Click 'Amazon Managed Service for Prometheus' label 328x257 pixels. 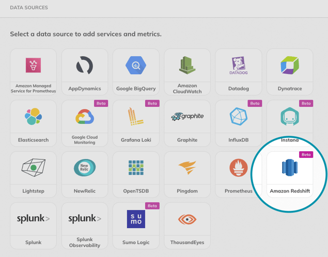[x=33, y=88]
